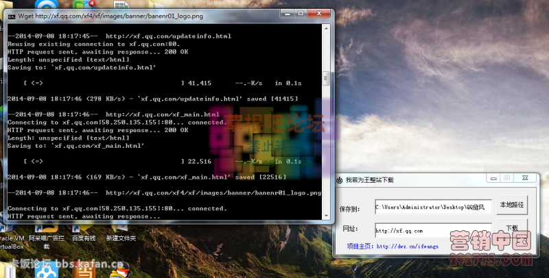Click the 网址 URL input field
The image size is (549, 278).
tap(433, 231)
